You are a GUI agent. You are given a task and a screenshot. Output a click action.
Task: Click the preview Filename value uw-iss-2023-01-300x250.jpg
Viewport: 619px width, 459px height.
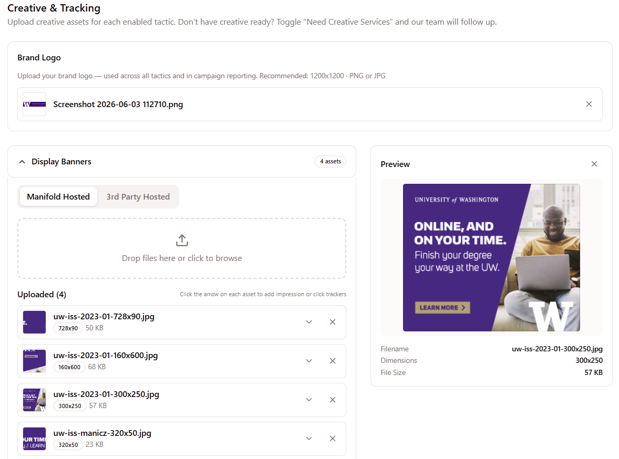click(x=557, y=349)
